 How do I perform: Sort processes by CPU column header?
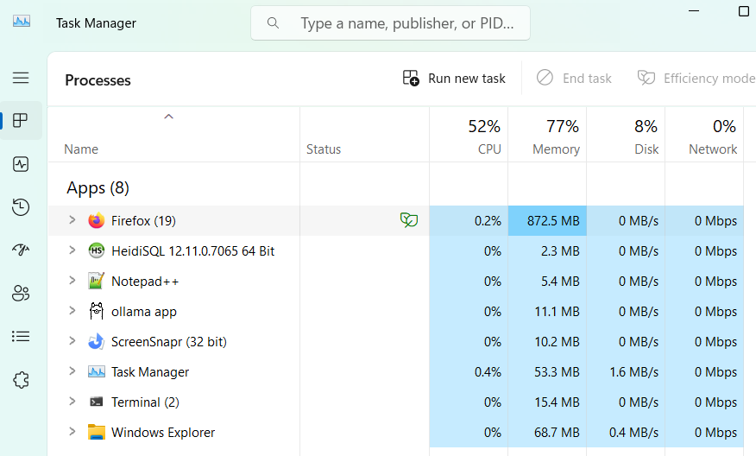pyautogui.click(x=469, y=137)
